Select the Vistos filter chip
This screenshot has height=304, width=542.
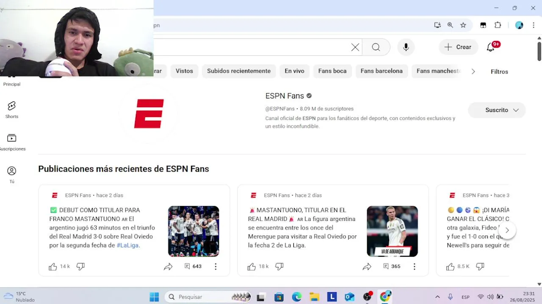pyautogui.click(x=184, y=71)
